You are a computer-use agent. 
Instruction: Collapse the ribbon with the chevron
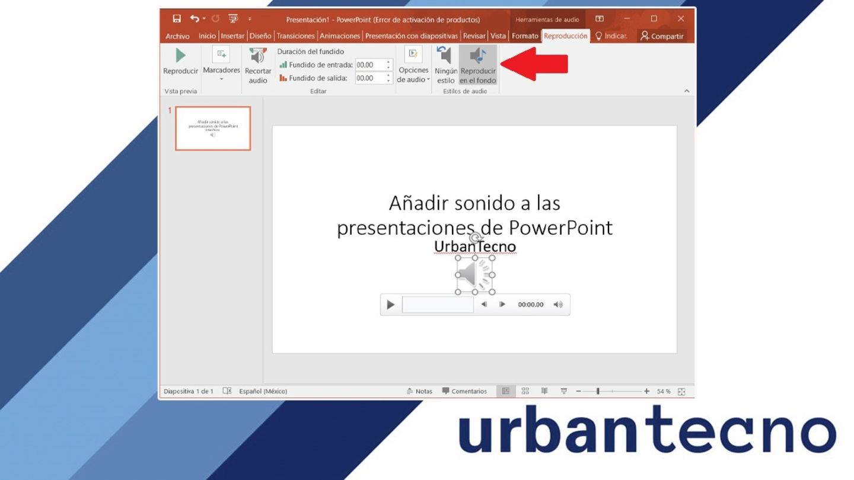pos(687,91)
